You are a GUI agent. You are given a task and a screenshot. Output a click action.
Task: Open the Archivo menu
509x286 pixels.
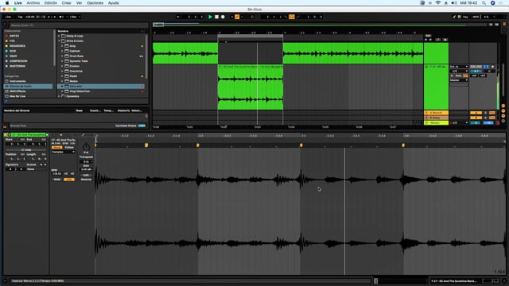[x=33, y=3]
